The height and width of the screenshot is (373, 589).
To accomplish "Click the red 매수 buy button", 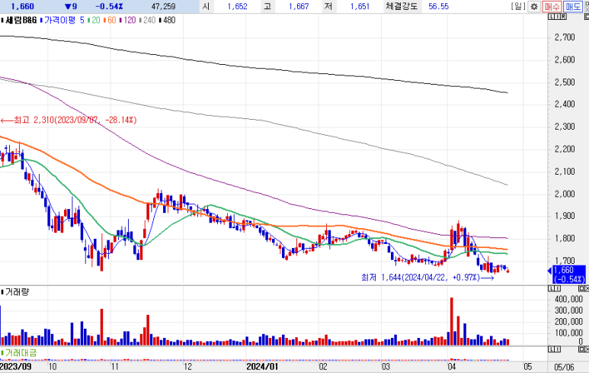I will click(552, 6).
